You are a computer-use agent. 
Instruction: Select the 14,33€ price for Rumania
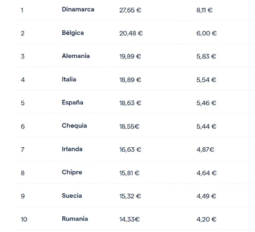click(x=130, y=220)
